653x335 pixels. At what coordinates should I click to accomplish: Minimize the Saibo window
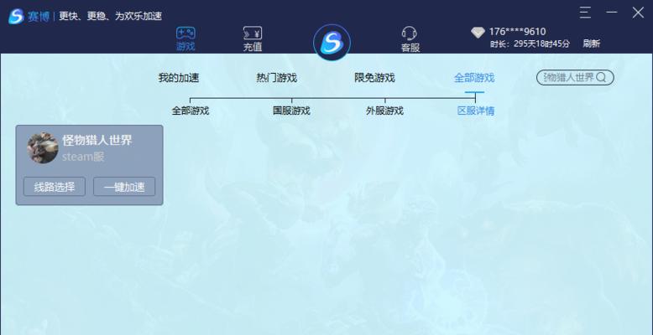(x=611, y=13)
